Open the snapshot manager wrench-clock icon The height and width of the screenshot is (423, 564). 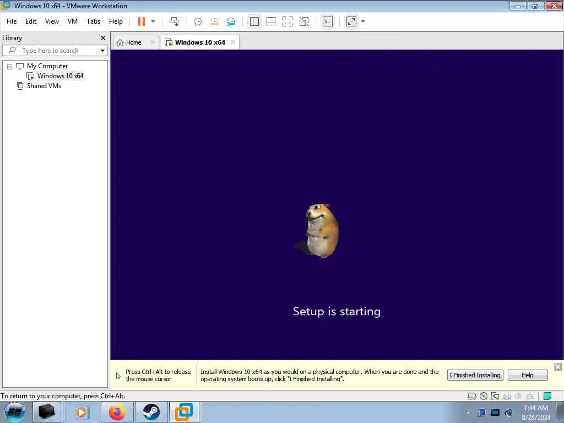point(231,21)
